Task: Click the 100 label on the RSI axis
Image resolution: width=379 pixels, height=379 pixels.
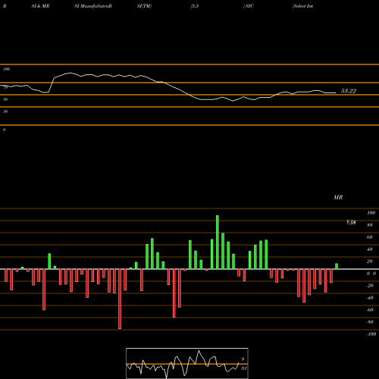Action: click(6, 69)
